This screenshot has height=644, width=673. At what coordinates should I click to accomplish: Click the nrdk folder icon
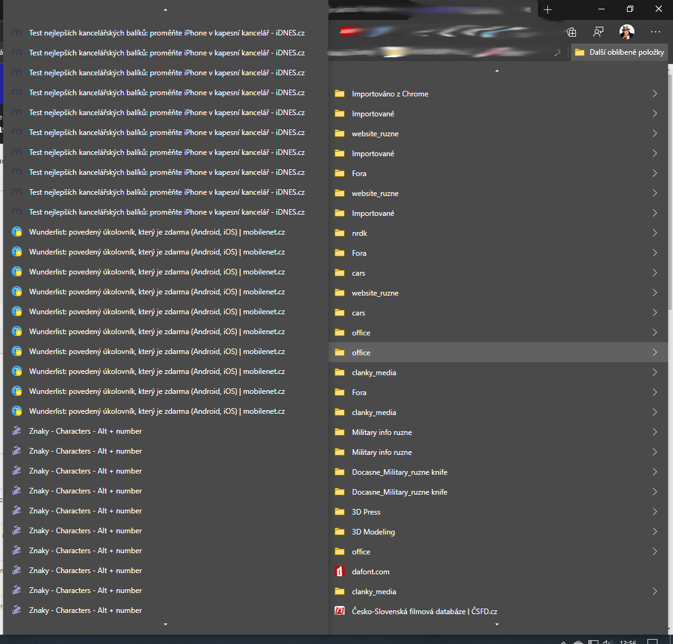(340, 233)
